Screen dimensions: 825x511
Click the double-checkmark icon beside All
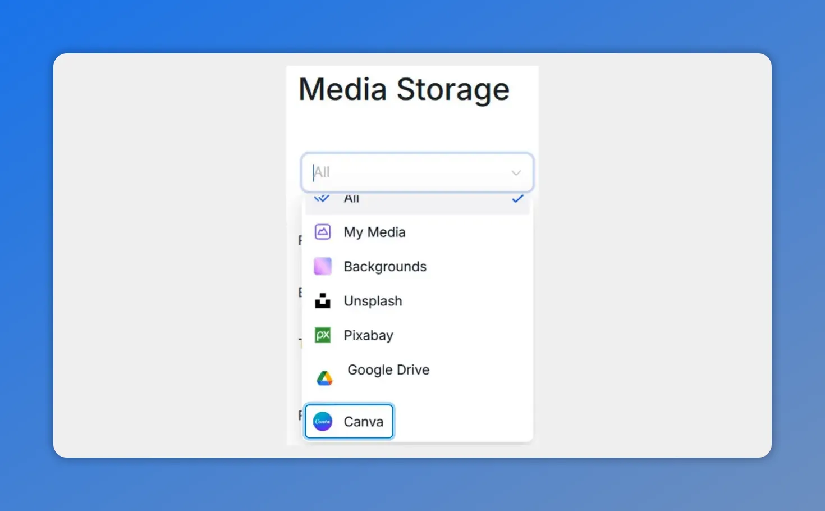(x=321, y=198)
